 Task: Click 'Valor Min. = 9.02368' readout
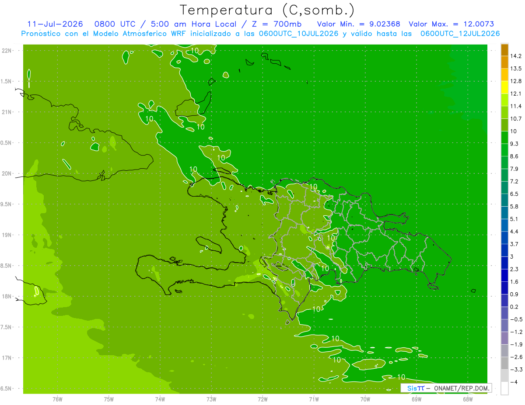[358, 24]
